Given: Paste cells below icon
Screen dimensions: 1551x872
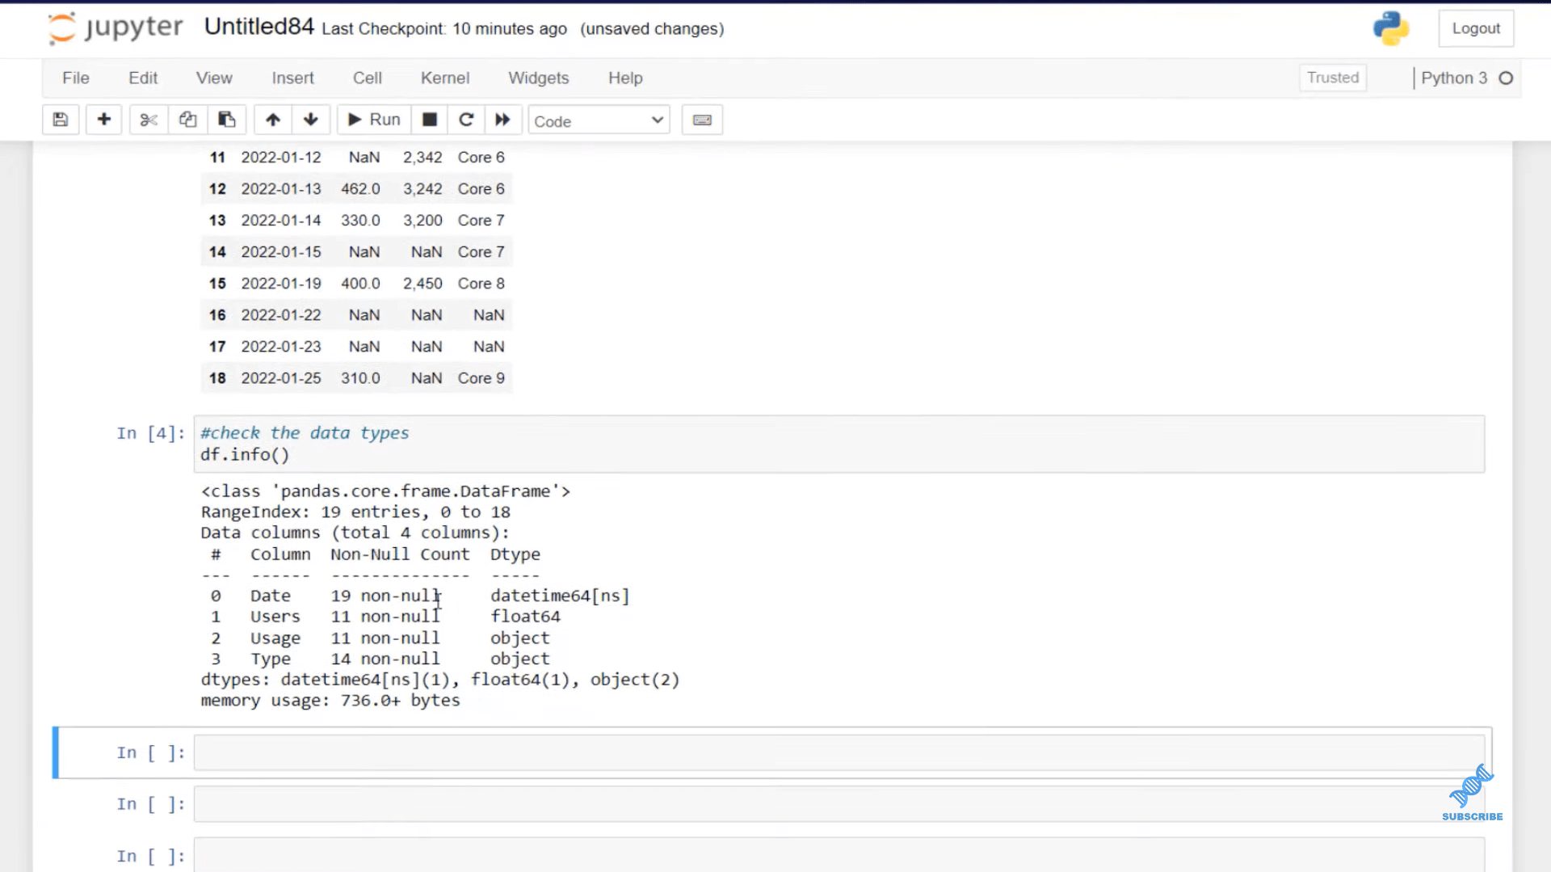Looking at the screenshot, I should (227, 120).
